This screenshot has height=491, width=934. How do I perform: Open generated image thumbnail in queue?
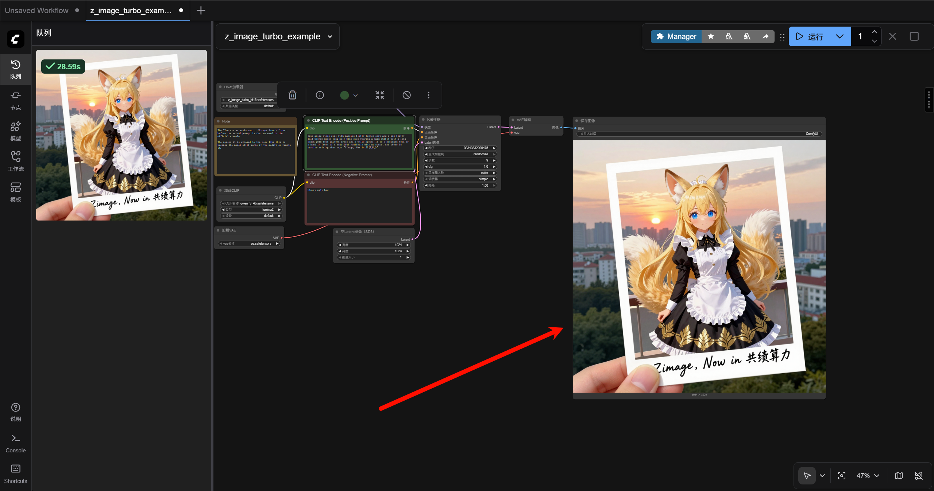point(121,135)
